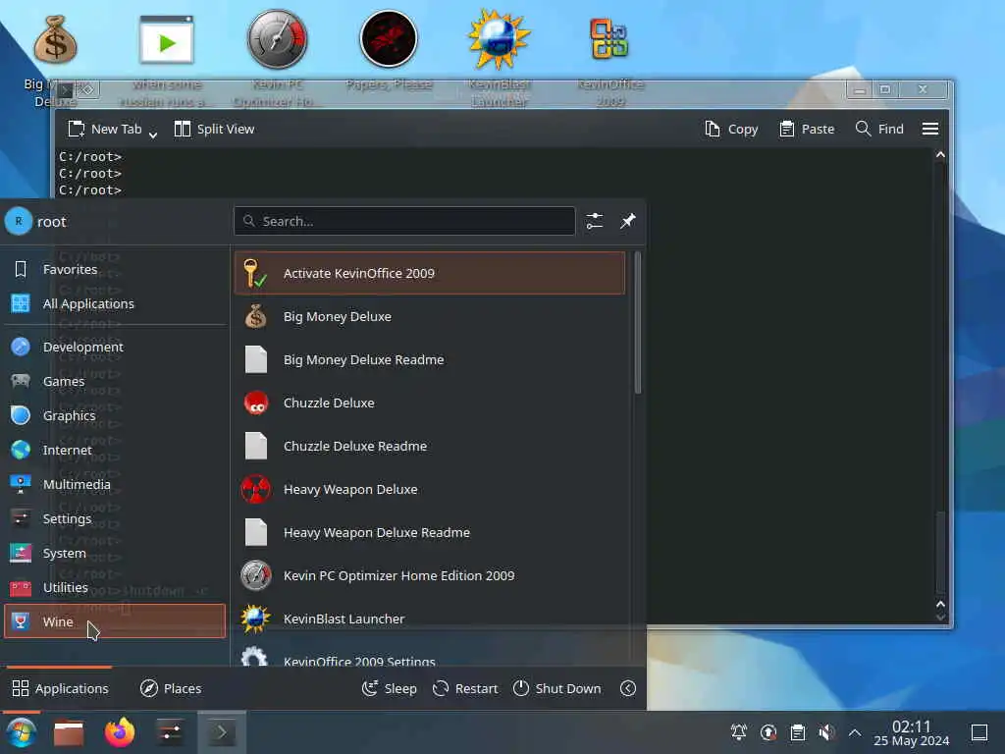Select All Applications category

click(116, 303)
